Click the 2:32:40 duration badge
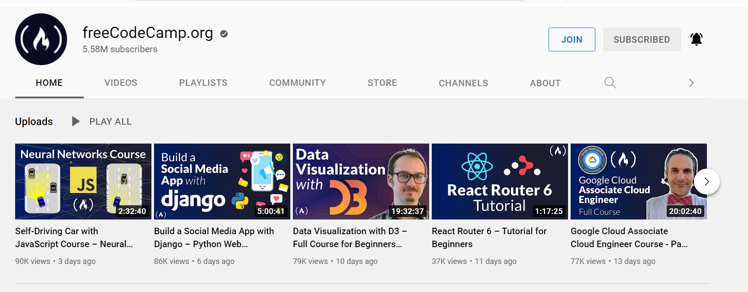The image size is (748, 292). click(132, 211)
